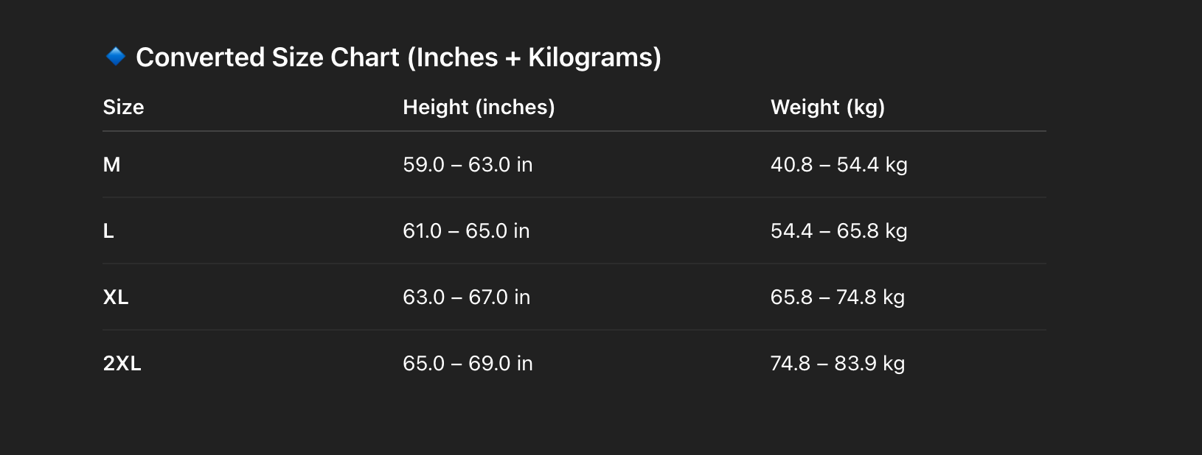Screen dimensions: 1202x455
Task: Click the Converted Size Chart heading text
Action: (x=398, y=57)
